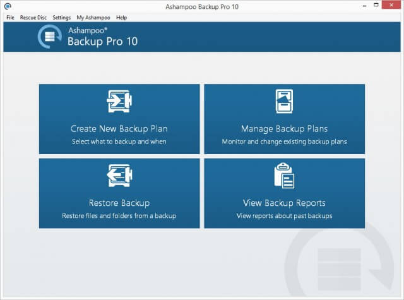Click the Create New Backup Plan title
404x300 pixels.
coord(119,129)
